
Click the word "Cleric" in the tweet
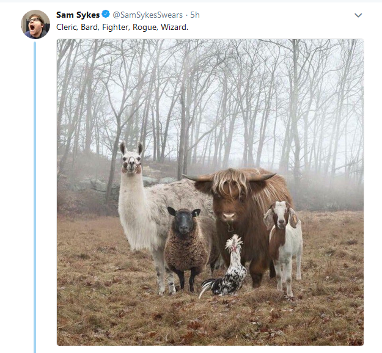pos(67,27)
